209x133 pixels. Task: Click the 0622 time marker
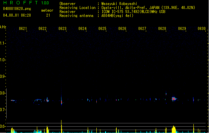coord(43,29)
